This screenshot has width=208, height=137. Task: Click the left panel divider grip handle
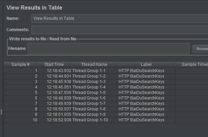click(1, 112)
